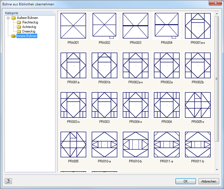Cancel with the Abbrechen button

click(x=209, y=181)
